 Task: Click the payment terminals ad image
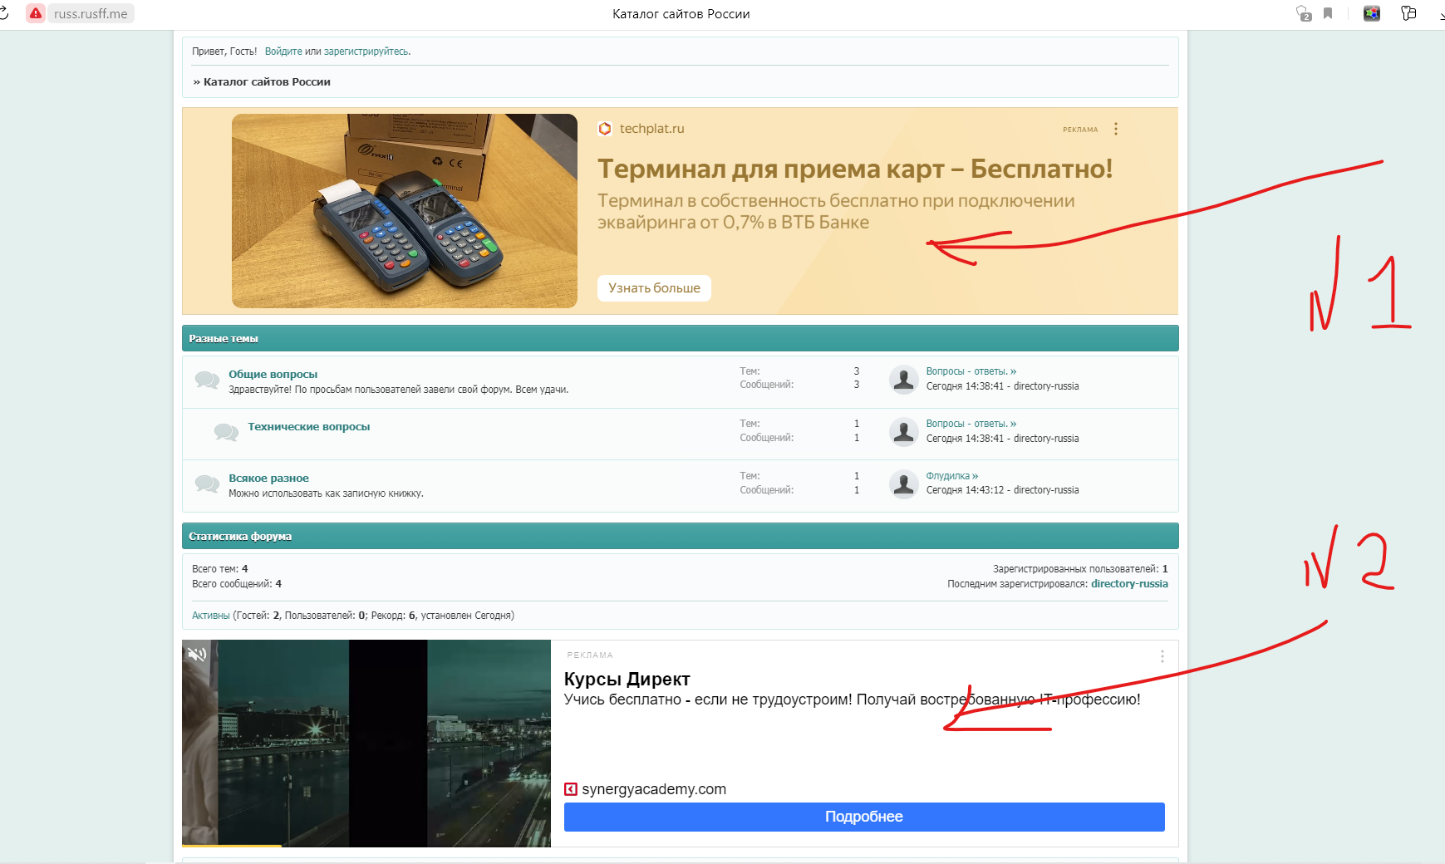click(x=405, y=211)
